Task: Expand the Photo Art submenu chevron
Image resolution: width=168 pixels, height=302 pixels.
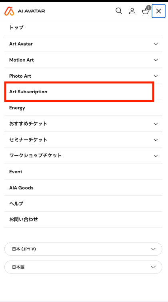Action: click(156, 76)
